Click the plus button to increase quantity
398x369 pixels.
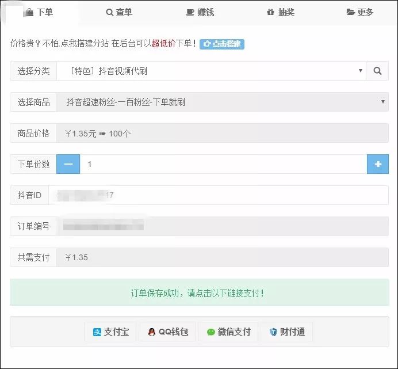coord(377,164)
